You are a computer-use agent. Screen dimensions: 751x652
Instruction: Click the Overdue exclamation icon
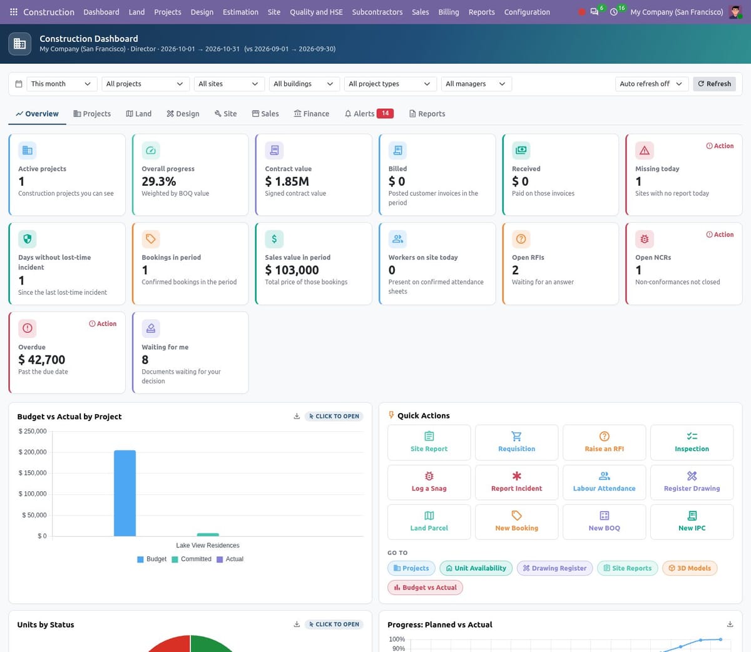pos(28,328)
